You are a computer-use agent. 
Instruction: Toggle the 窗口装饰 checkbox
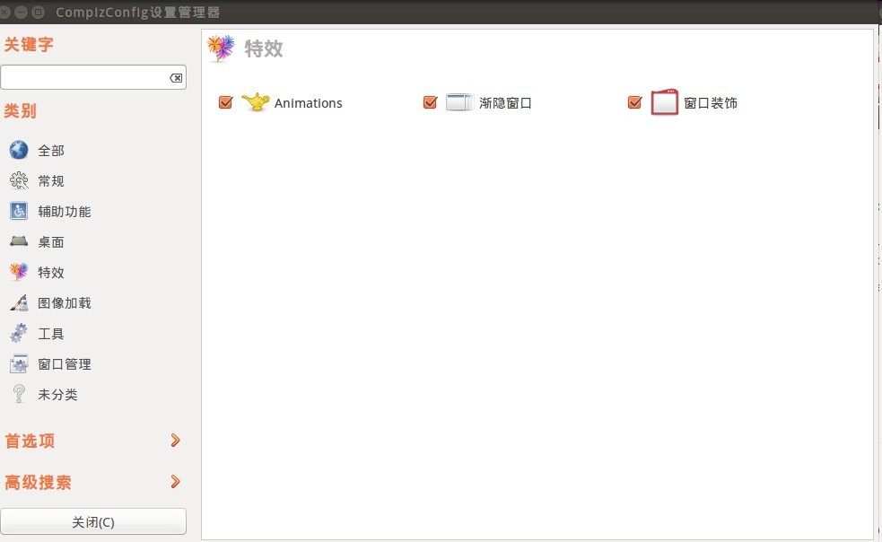point(635,102)
